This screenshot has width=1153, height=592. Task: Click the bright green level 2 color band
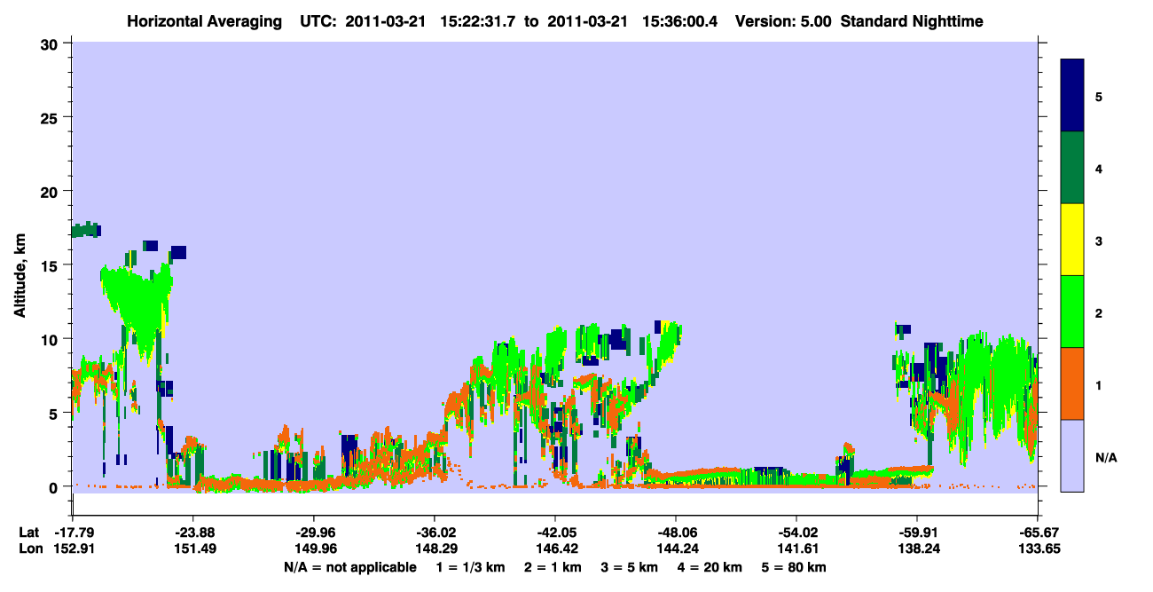pos(1072,312)
